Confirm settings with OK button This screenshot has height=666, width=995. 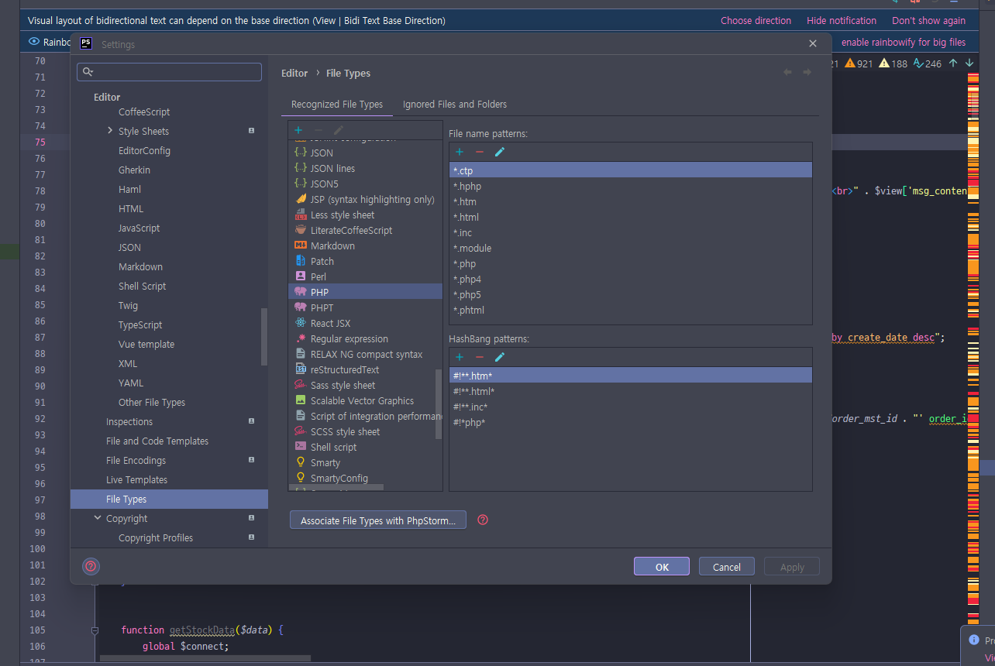pos(662,567)
